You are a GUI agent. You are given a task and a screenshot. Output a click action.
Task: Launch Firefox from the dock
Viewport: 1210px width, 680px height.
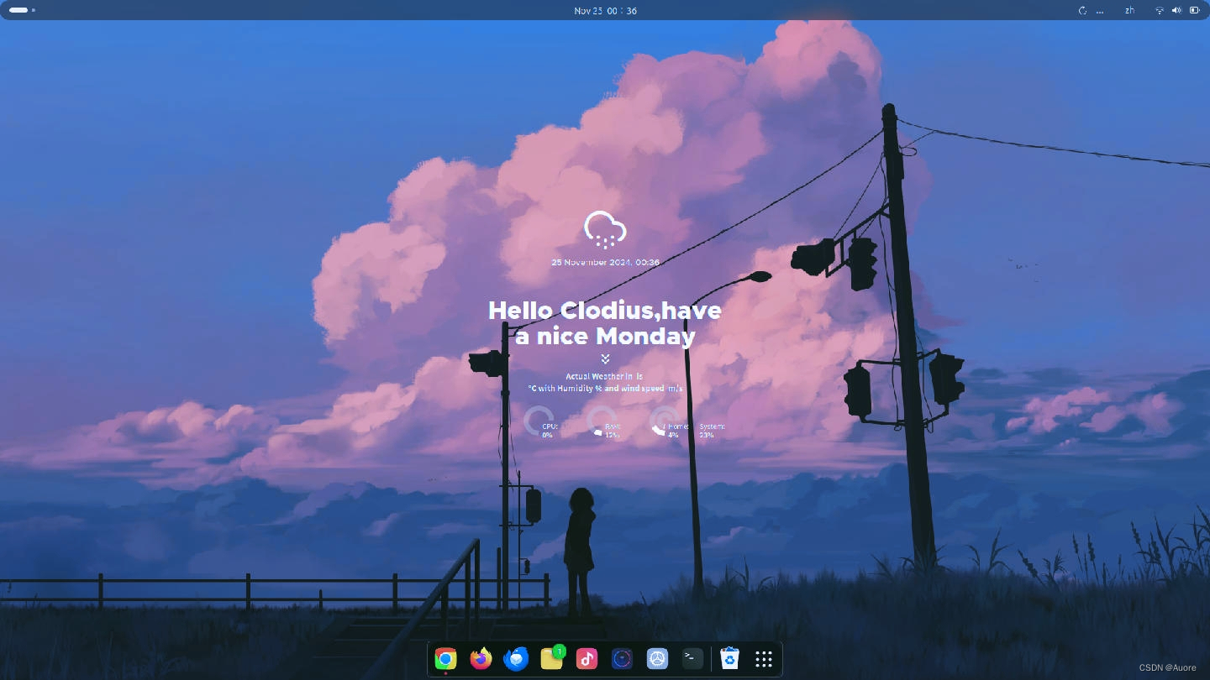point(481,659)
